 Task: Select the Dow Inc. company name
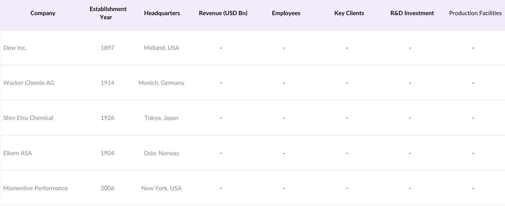(x=15, y=48)
